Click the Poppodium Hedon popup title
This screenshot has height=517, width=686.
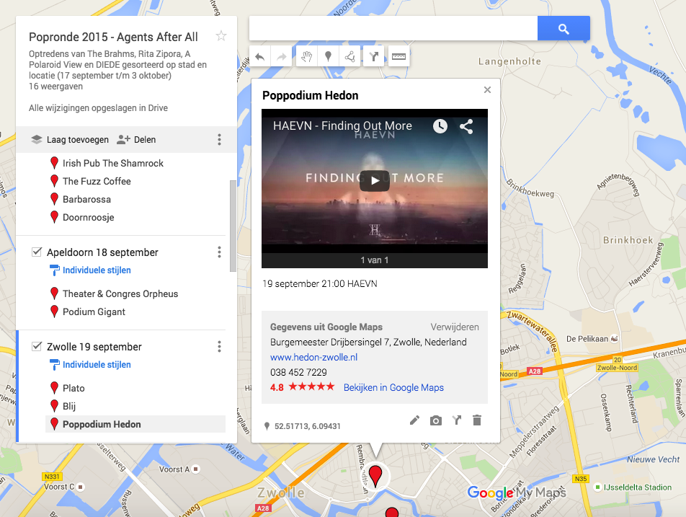pos(310,95)
